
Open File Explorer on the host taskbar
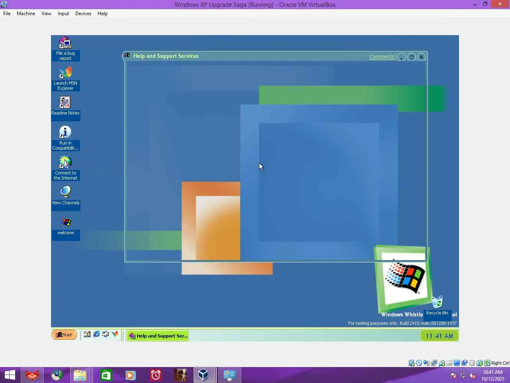tap(80, 375)
